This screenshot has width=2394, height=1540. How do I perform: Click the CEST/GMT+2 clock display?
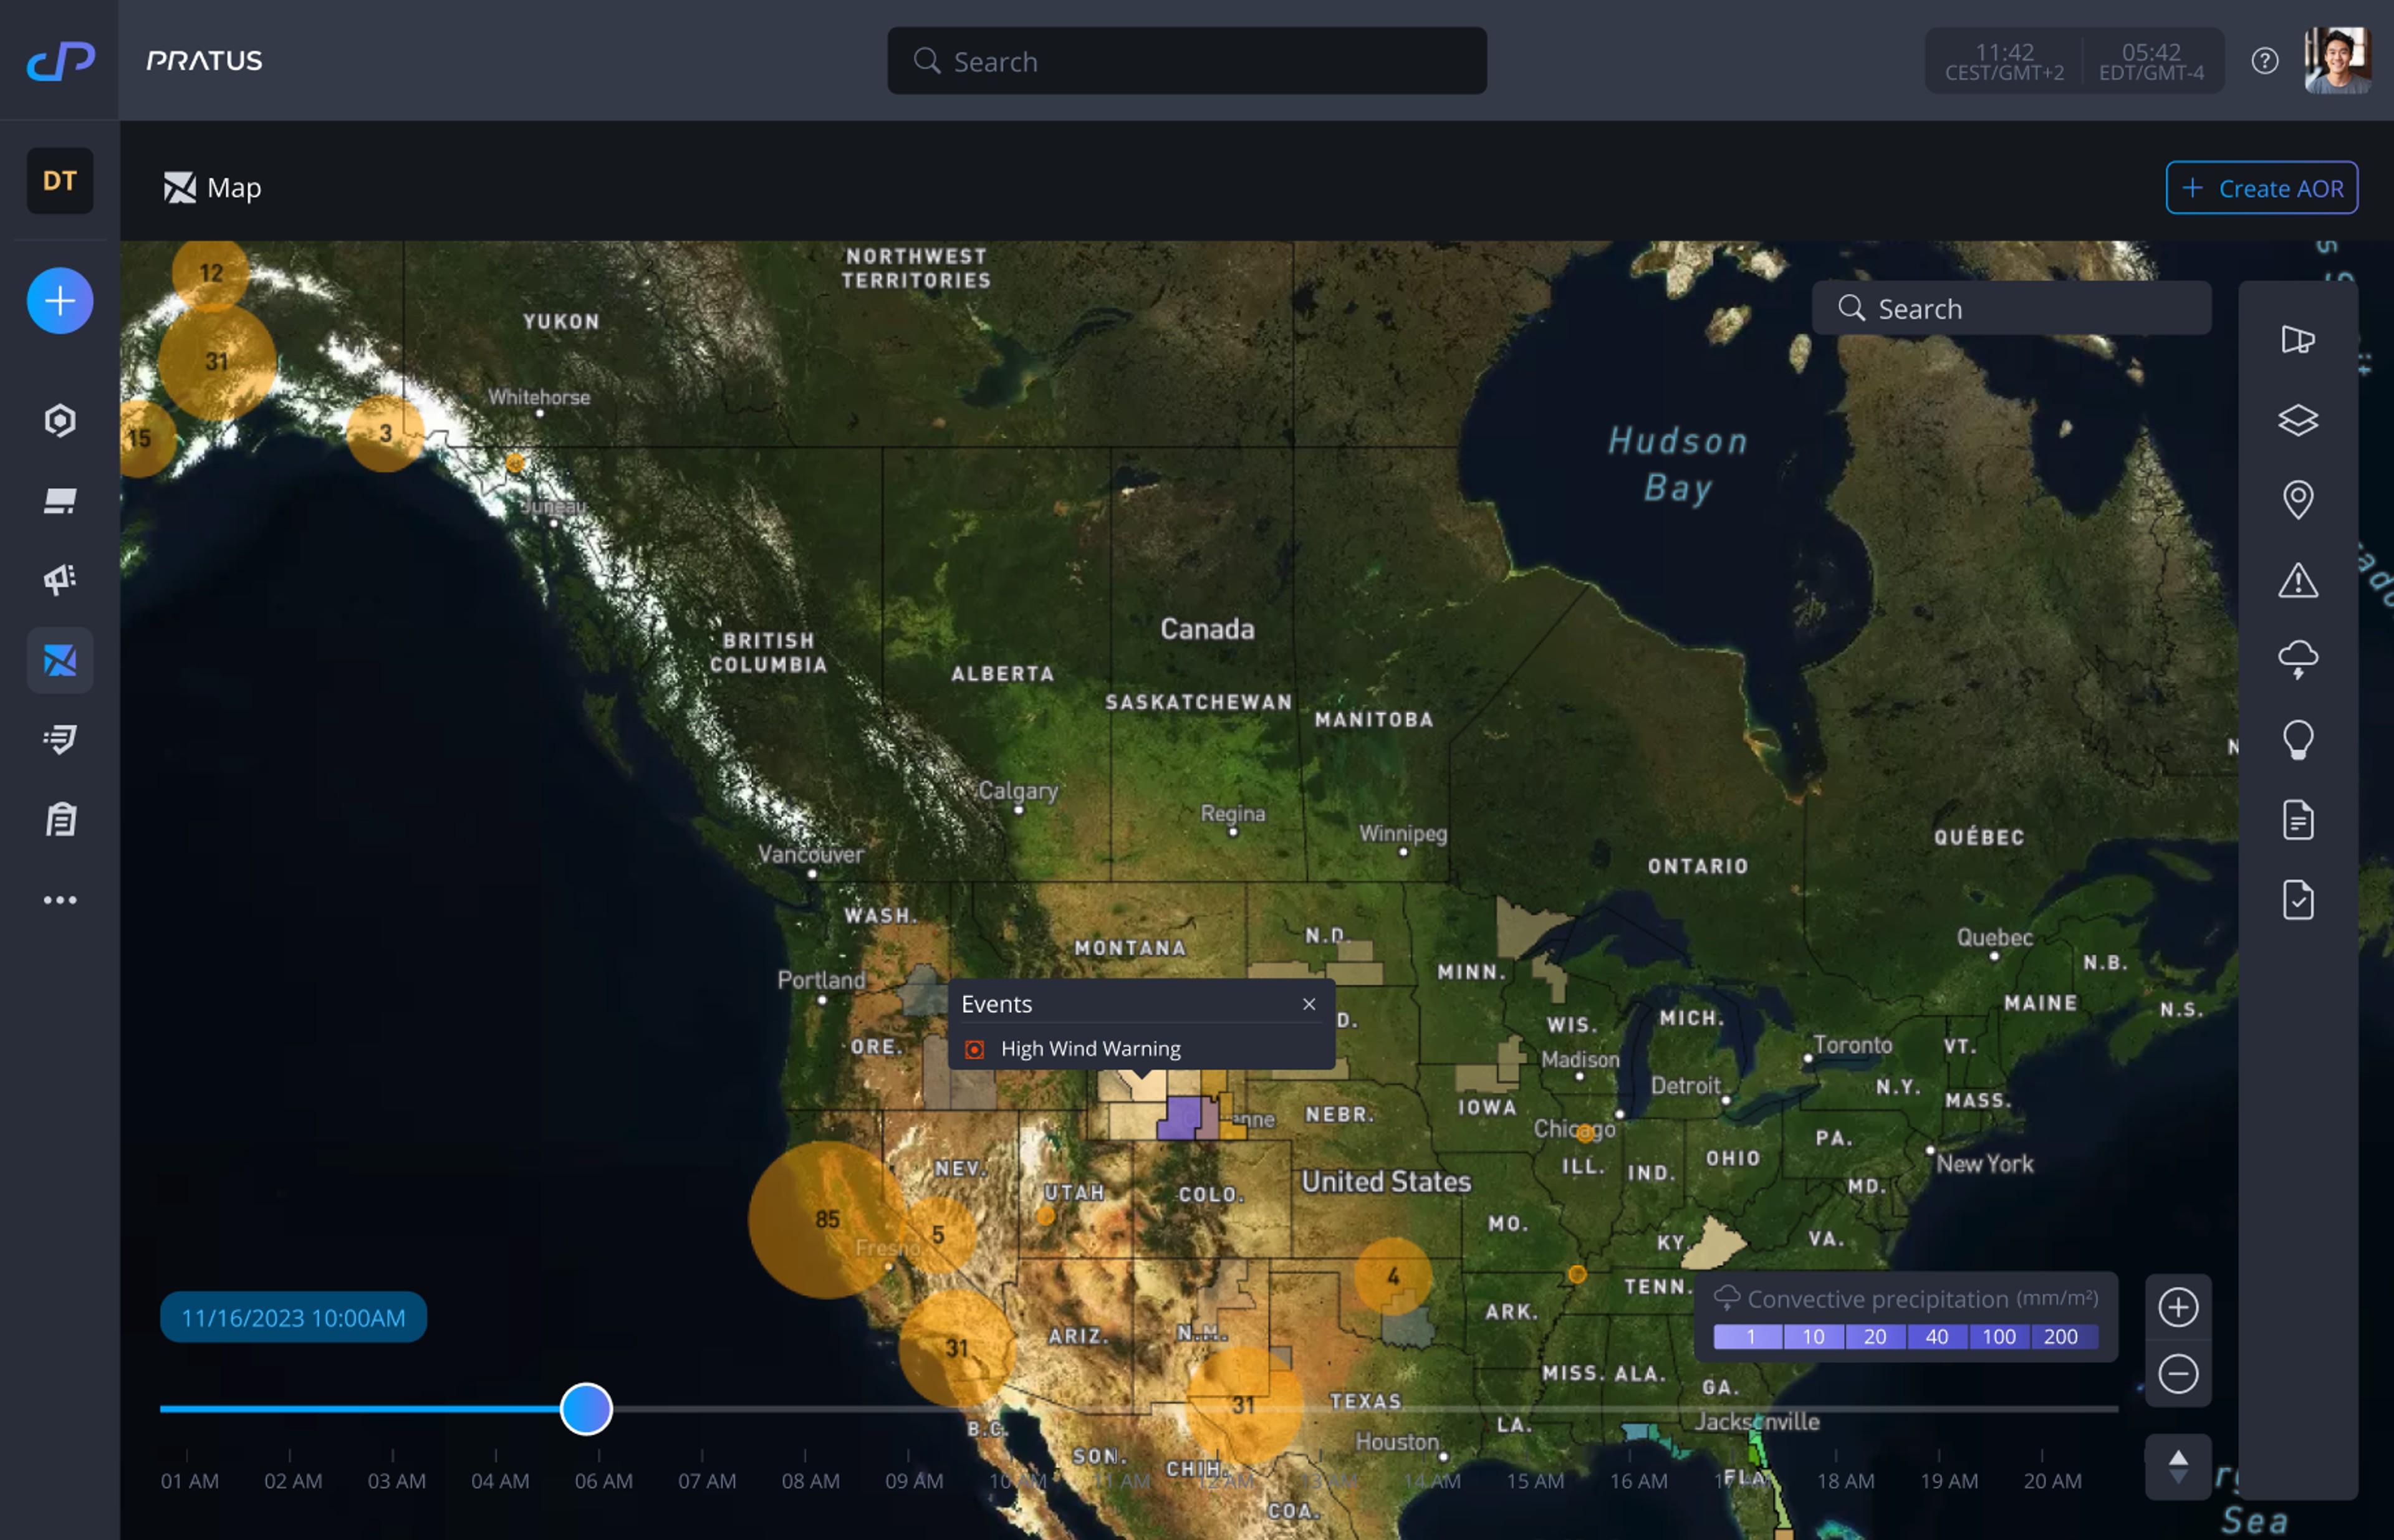(2004, 61)
